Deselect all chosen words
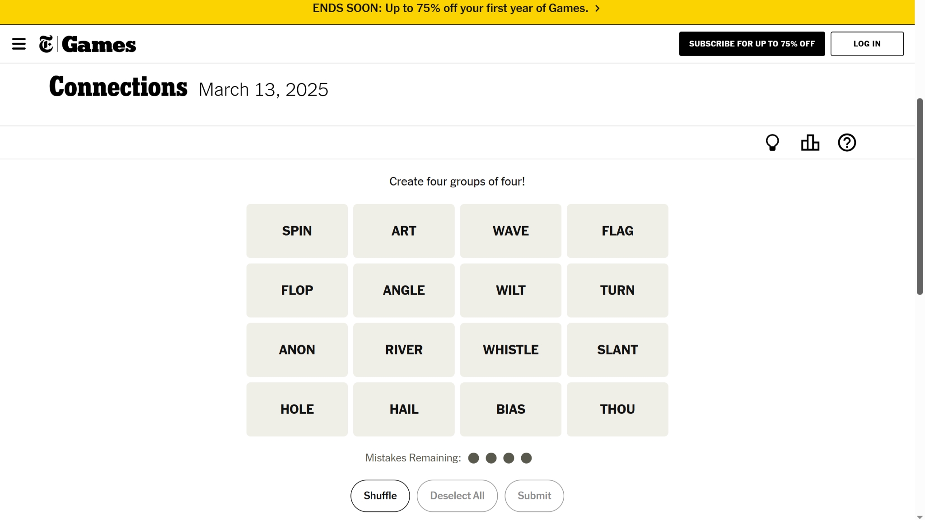 (x=457, y=495)
